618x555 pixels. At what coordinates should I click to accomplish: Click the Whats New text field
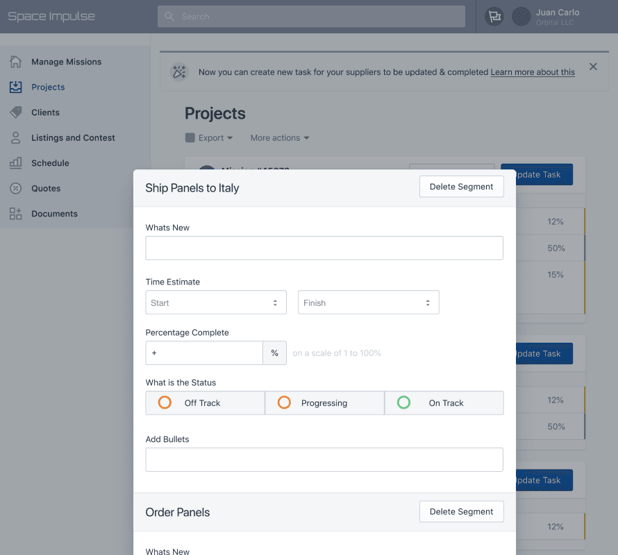click(x=324, y=248)
